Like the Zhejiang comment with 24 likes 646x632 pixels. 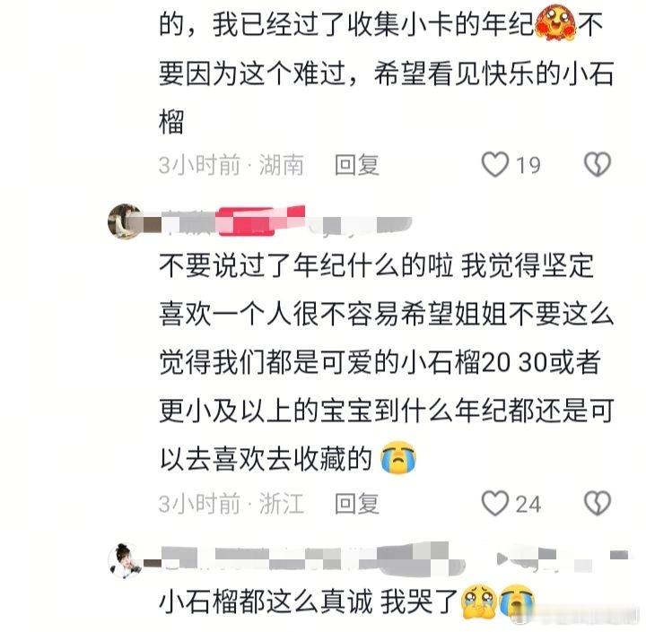494,503
